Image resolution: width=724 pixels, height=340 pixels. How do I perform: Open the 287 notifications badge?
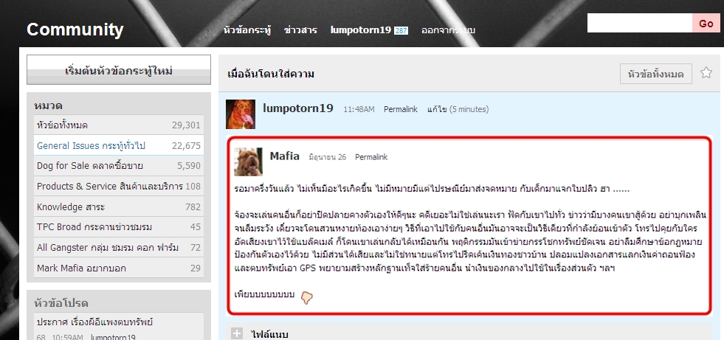coord(401,30)
